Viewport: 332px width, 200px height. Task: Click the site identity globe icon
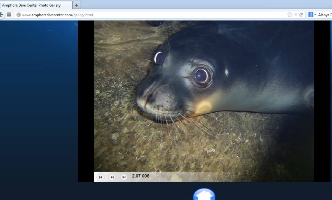(18, 15)
